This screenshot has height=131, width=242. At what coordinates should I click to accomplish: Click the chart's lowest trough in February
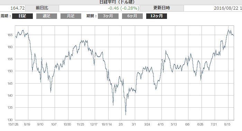coord(125,114)
